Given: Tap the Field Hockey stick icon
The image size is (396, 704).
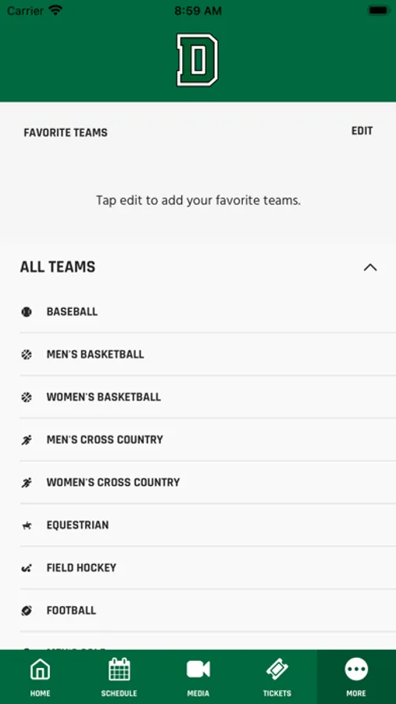Looking at the screenshot, I should 27,568.
